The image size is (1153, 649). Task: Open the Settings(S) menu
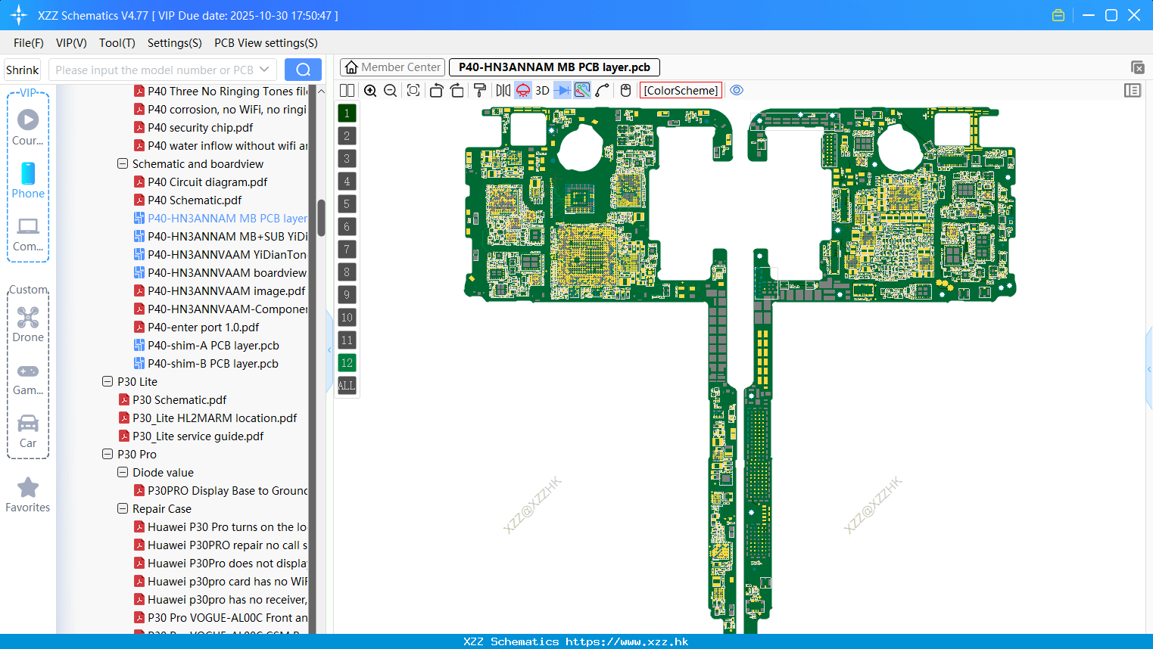[175, 43]
